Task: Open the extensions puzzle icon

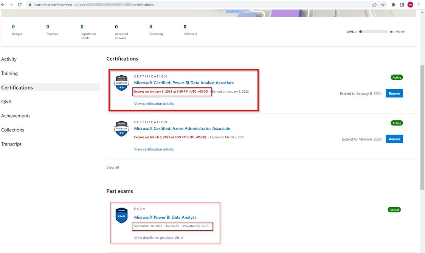Action: tap(393, 5)
